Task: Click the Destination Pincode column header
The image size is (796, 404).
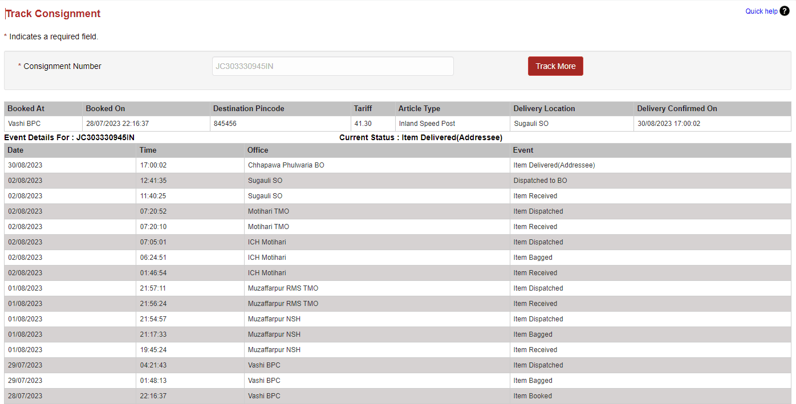Action: (280, 109)
